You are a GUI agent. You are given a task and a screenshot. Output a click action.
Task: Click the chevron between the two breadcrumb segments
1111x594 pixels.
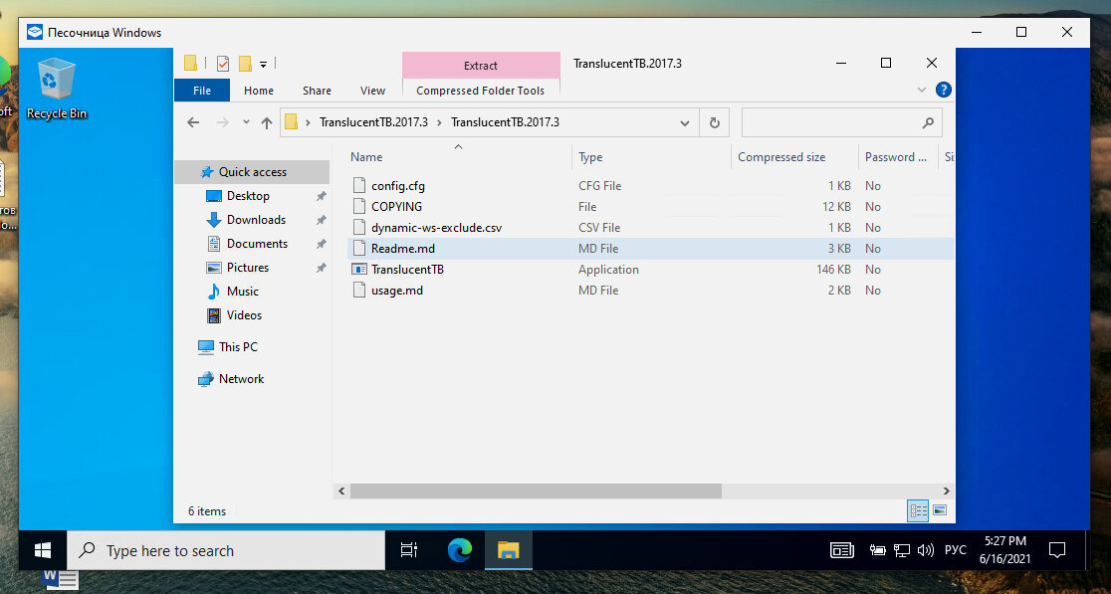[x=439, y=122]
